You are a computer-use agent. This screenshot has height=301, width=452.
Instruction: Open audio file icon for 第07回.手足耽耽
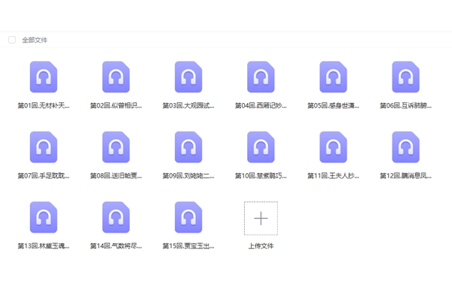(x=44, y=147)
